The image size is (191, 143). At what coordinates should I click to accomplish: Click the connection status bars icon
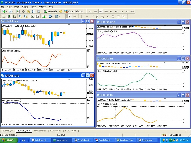coord(164,135)
